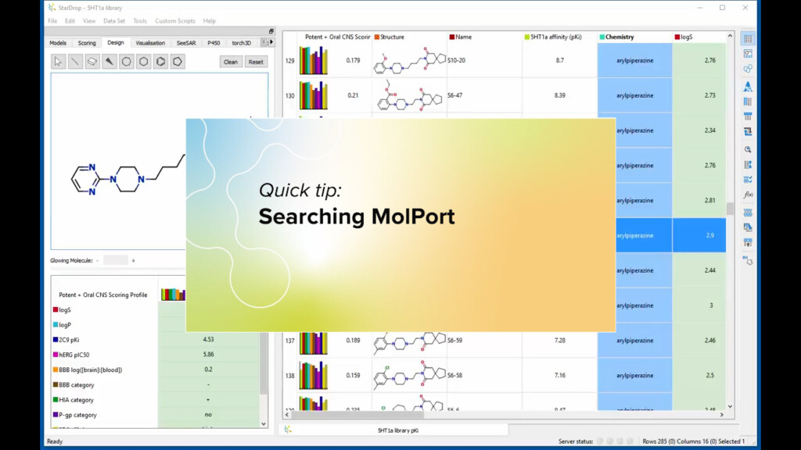The height and width of the screenshot is (450, 801).
Task: Choose the pentagon ring drawing tool
Action: tap(178, 61)
